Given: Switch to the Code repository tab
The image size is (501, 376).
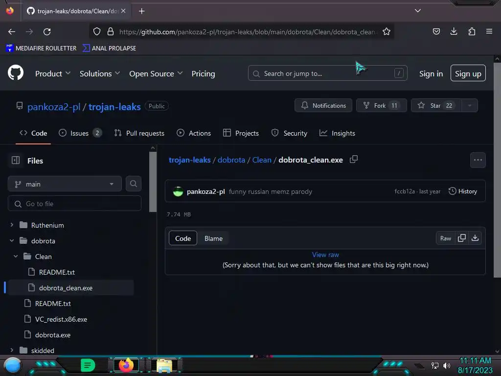Looking at the screenshot, I should pyautogui.click(x=33, y=133).
